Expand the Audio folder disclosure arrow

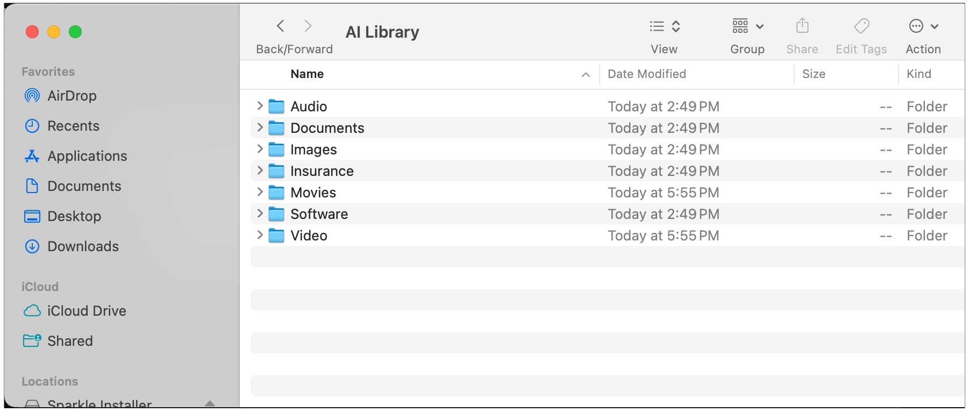[x=260, y=106]
